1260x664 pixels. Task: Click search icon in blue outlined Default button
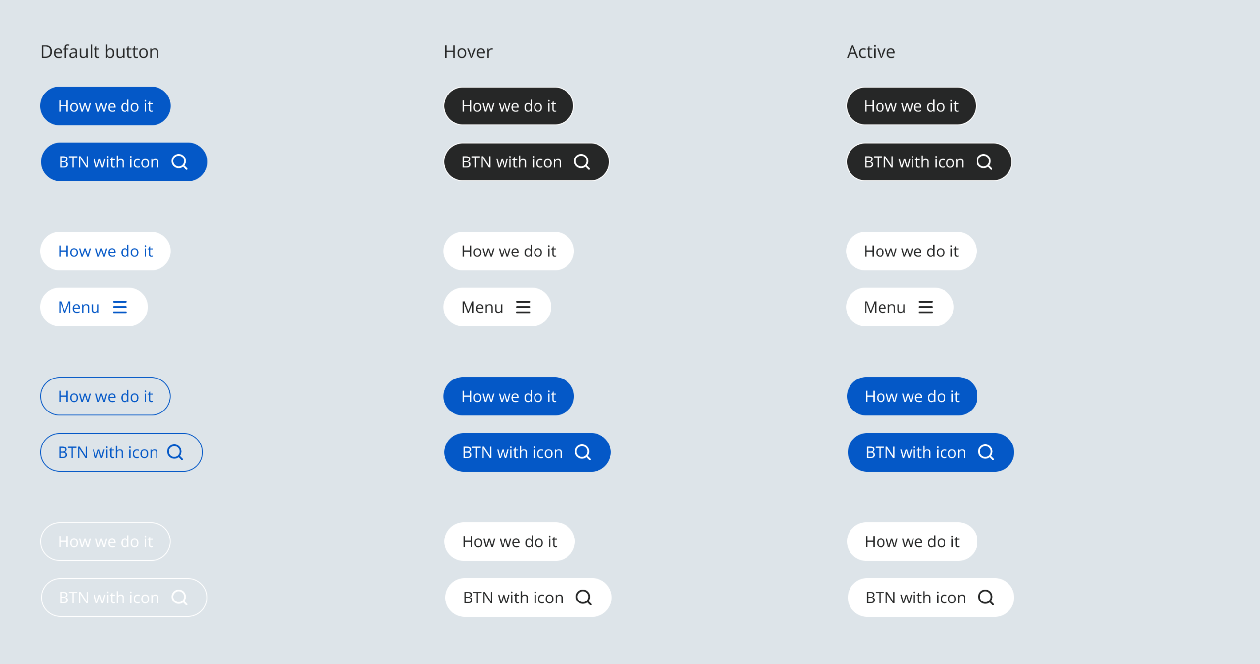[175, 452]
